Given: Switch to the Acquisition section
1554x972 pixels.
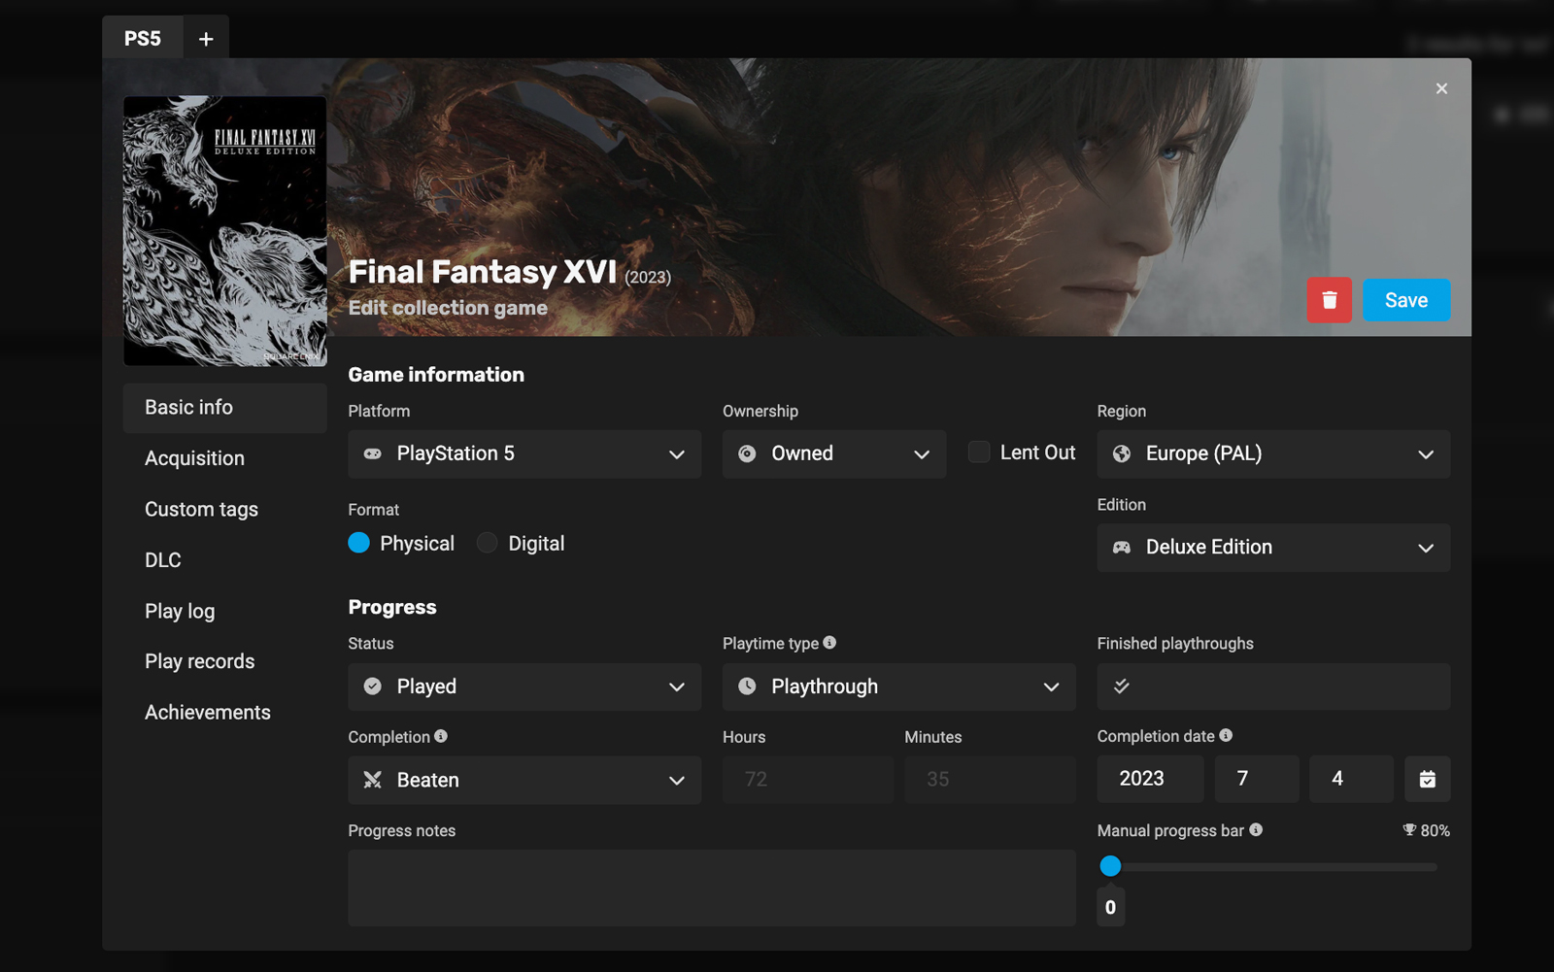Looking at the screenshot, I should tap(194, 458).
